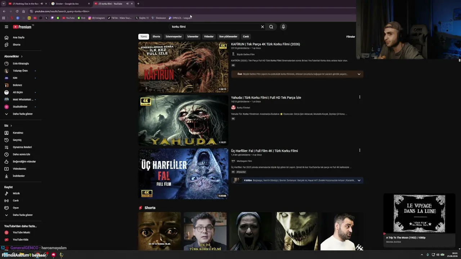The width and height of the screenshot is (461, 259).
Task: Mute the 'korku filmi - YouTube' tab
Action: 127,4
